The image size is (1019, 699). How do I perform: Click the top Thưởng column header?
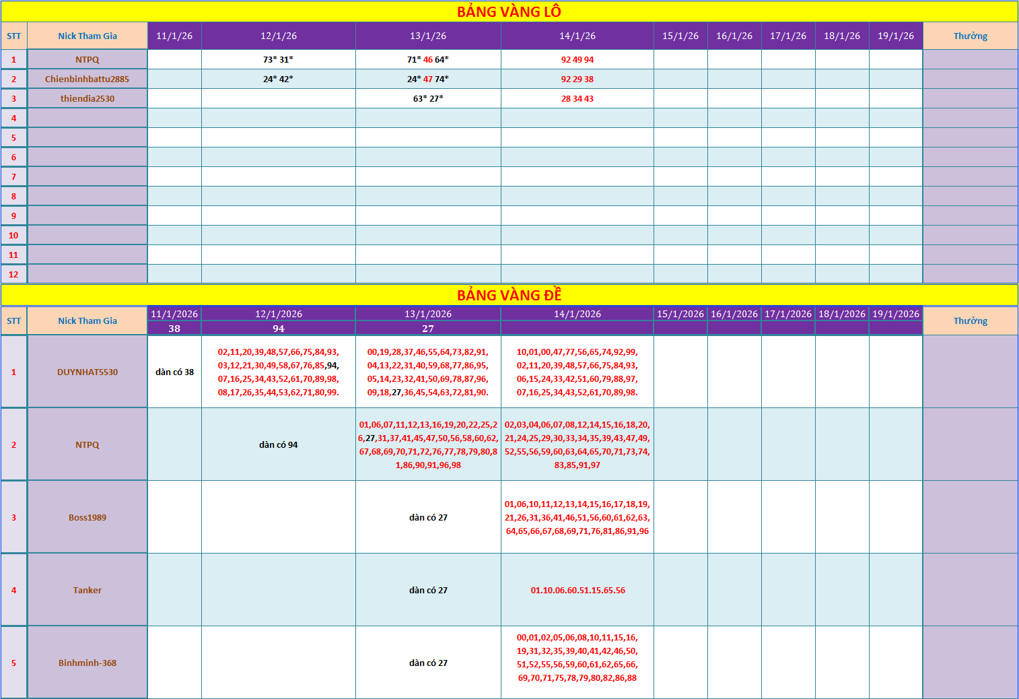pyautogui.click(x=971, y=36)
